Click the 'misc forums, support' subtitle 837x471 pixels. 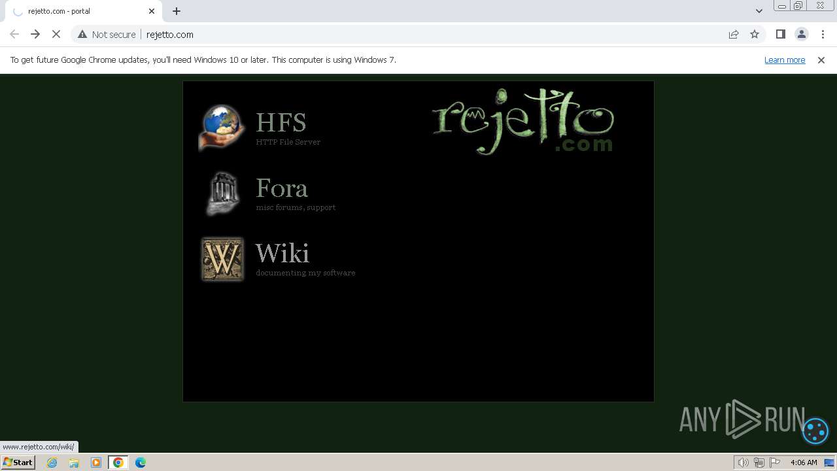click(x=296, y=207)
